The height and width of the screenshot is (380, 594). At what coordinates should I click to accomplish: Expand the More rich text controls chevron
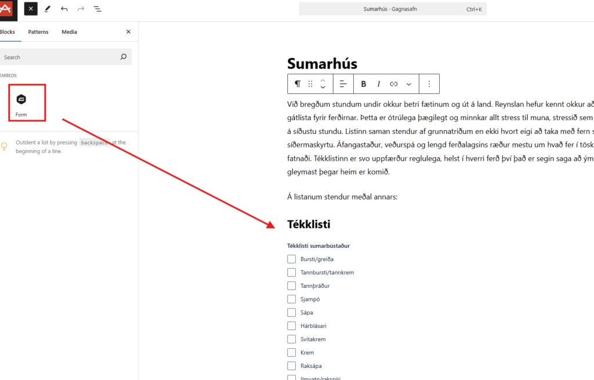pos(409,84)
